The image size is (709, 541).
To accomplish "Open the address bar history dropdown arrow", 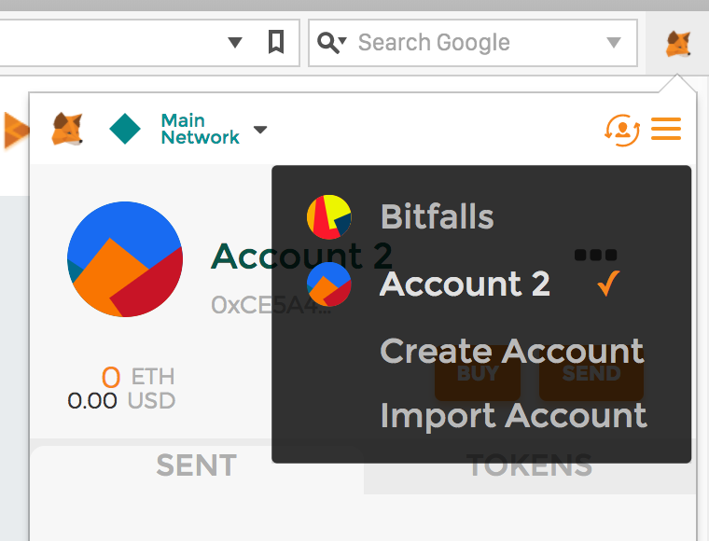I will point(235,42).
